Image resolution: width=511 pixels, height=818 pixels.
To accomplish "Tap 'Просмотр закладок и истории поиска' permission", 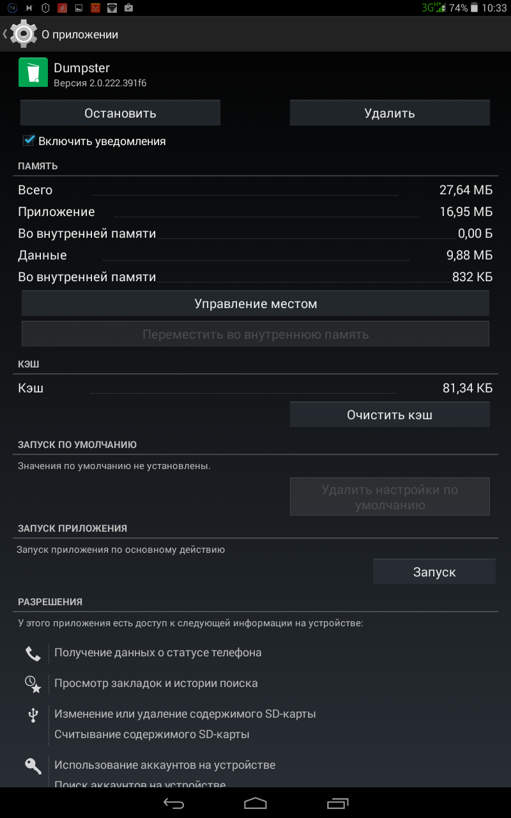I will (x=156, y=683).
